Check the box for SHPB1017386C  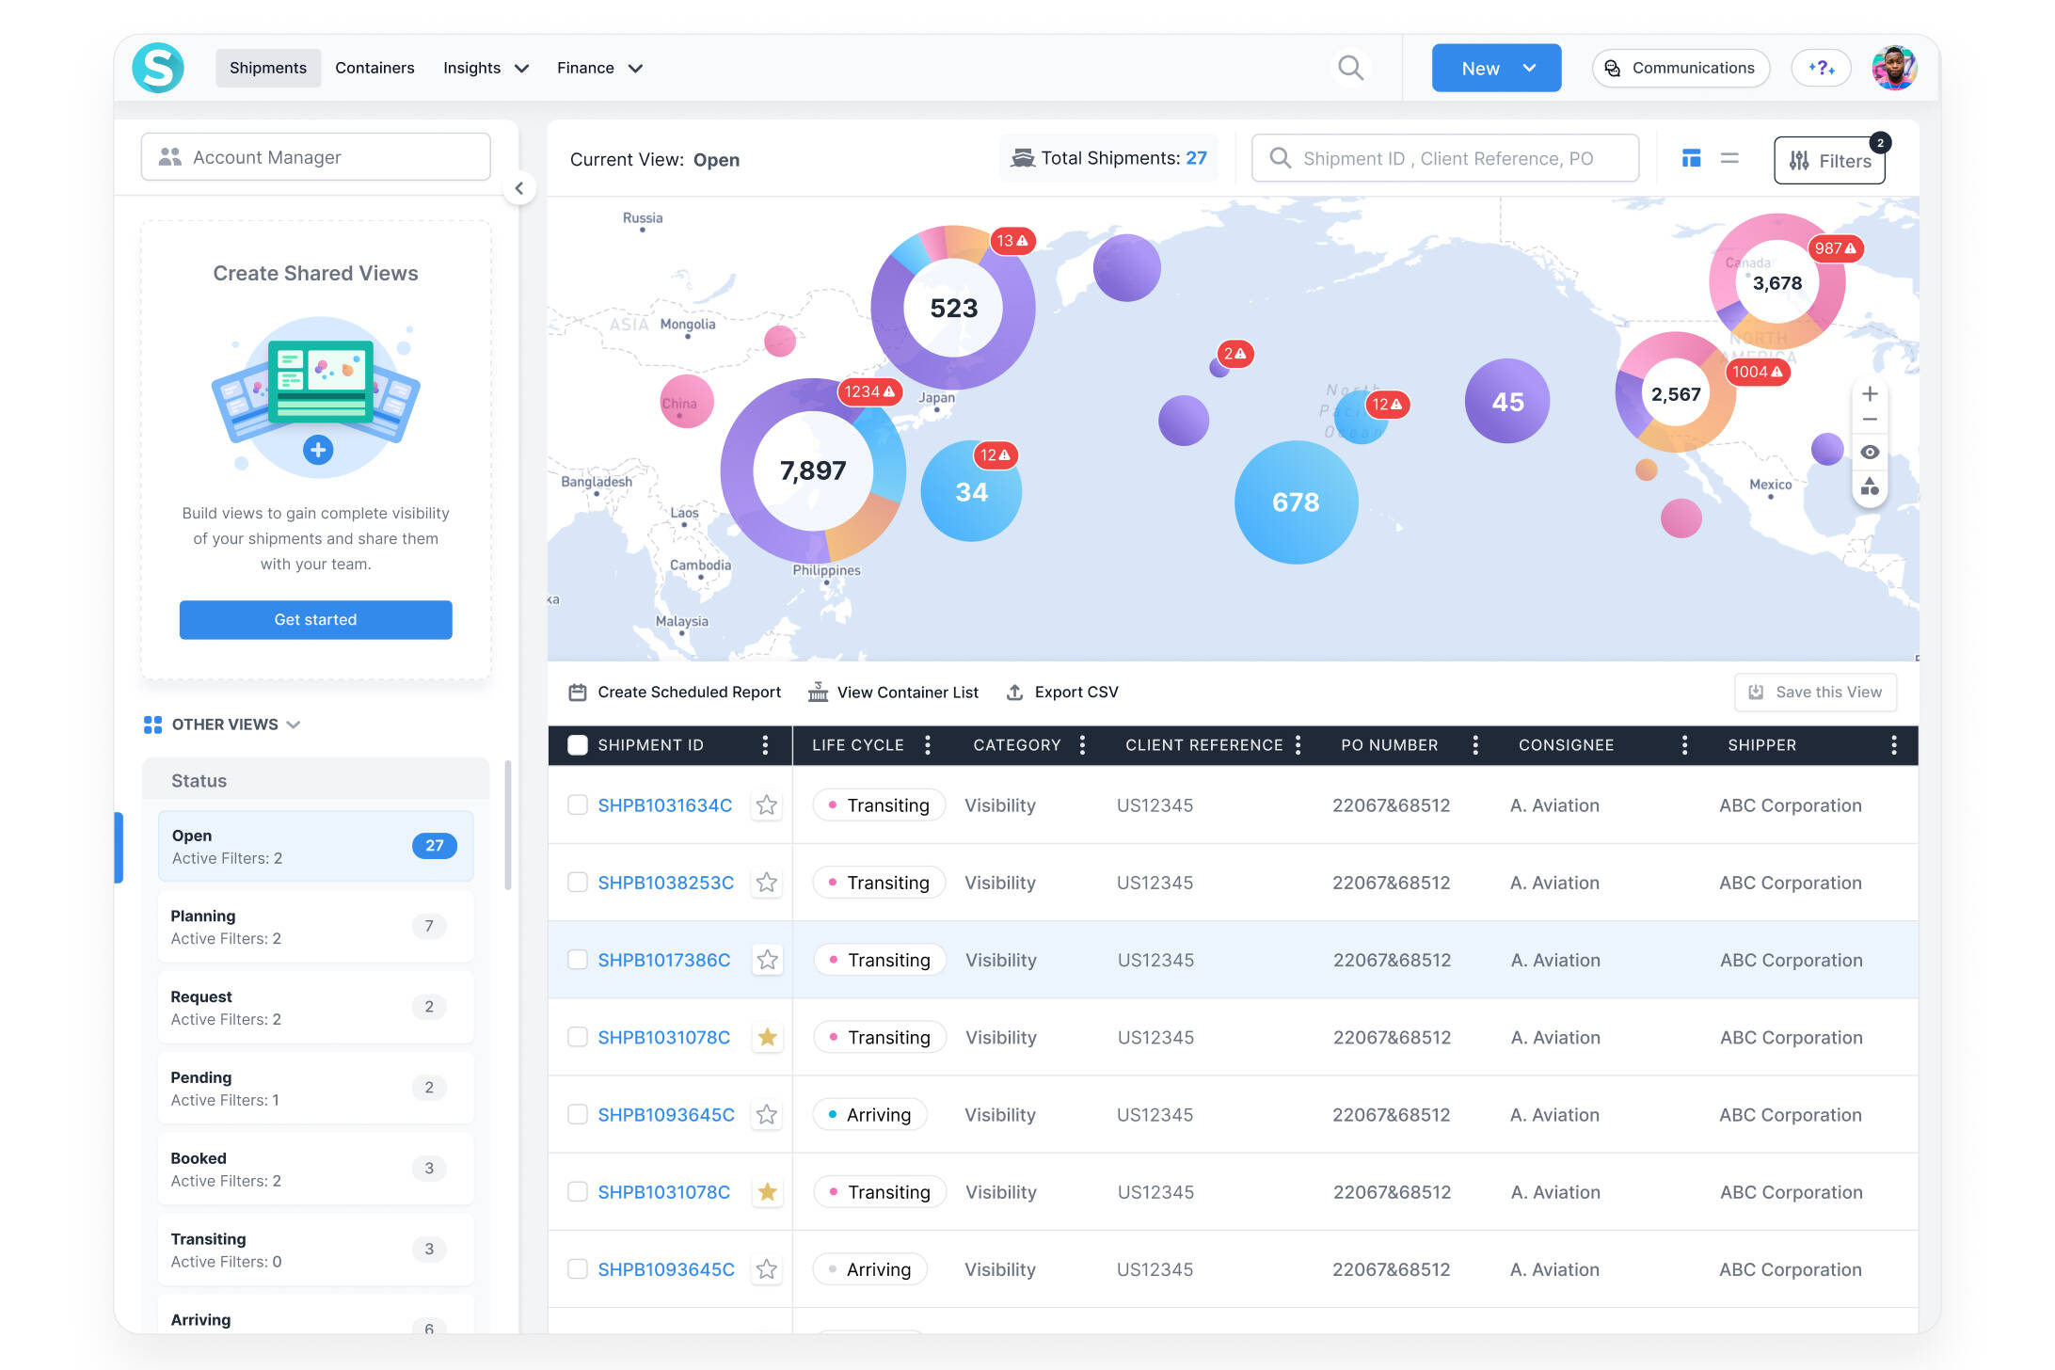tap(578, 960)
